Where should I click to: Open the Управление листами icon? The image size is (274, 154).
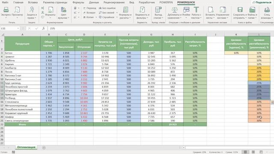[223, 10]
